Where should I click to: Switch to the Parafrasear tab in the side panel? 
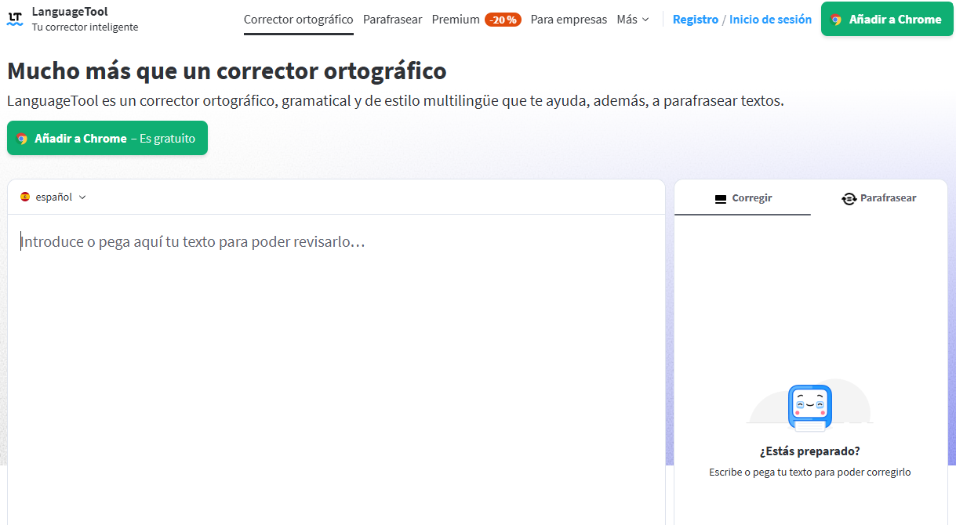pyautogui.click(x=879, y=198)
